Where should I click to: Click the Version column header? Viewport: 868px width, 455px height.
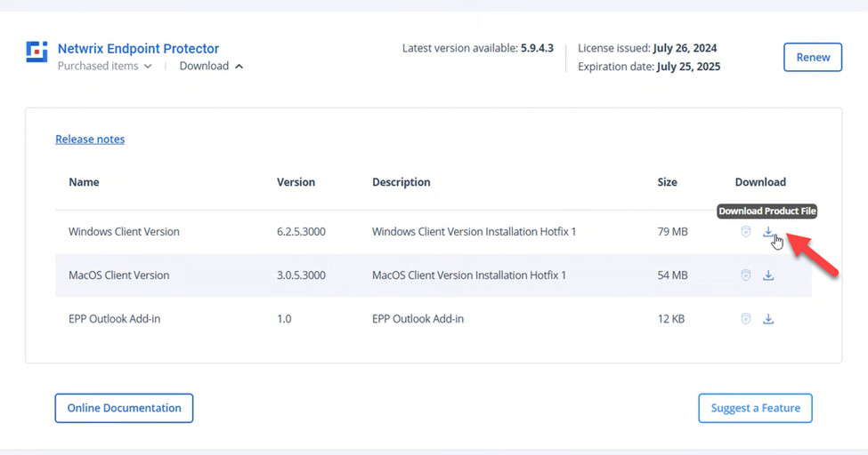click(x=296, y=182)
